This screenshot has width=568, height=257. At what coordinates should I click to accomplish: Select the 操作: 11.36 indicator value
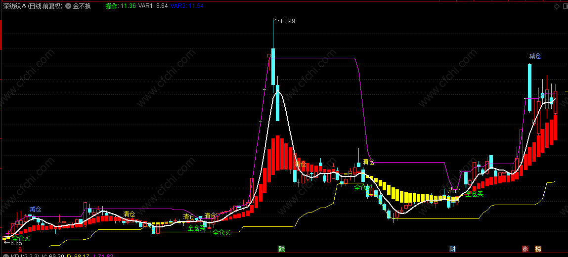(x=121, y=6)
